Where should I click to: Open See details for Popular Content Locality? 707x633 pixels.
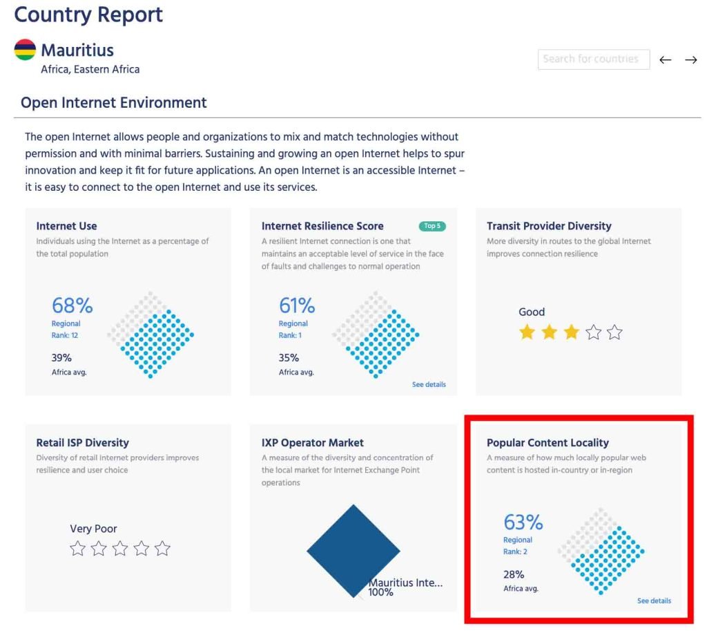654,601
